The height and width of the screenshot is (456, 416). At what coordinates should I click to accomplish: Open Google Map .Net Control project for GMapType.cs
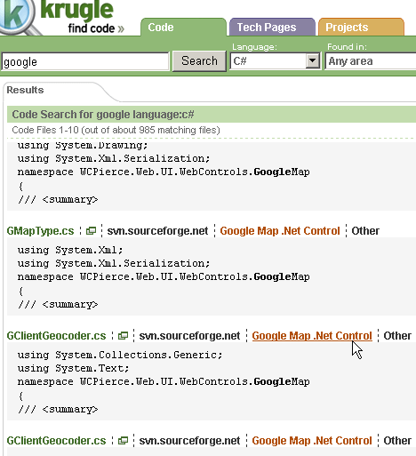pos(280,231)
